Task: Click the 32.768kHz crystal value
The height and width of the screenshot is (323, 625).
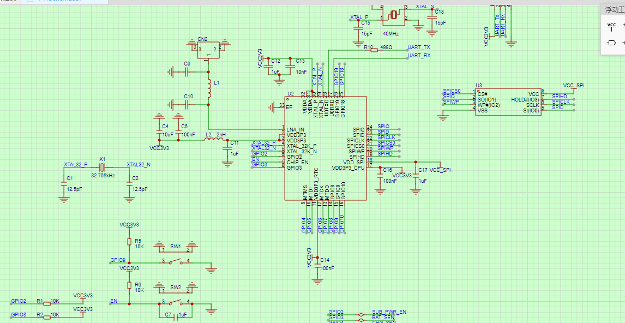Action: click(x=103, y=175)
